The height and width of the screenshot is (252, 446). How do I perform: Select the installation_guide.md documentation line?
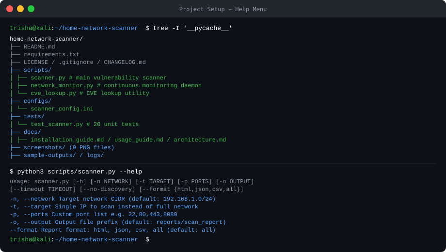tap(128, 140)
